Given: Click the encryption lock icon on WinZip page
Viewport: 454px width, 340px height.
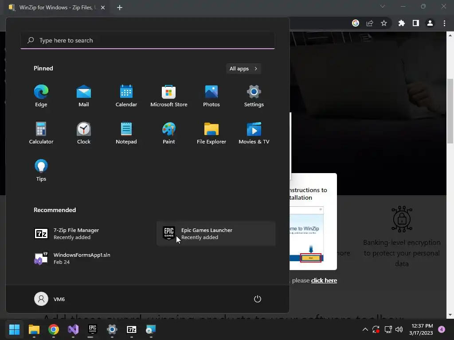Looking at the screenshot, I should (402, 219).
